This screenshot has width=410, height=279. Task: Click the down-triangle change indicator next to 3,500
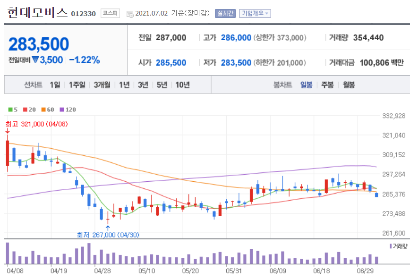click(35, 60)
